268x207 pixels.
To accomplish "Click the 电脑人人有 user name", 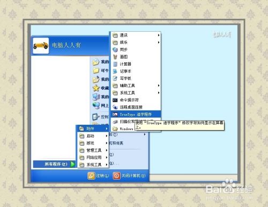I will pos(66,45).
